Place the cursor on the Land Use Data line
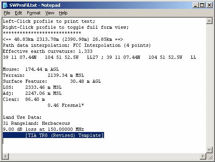 coord(22,117)
